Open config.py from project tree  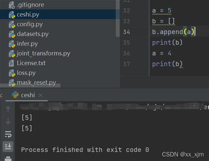pos(30,24)
